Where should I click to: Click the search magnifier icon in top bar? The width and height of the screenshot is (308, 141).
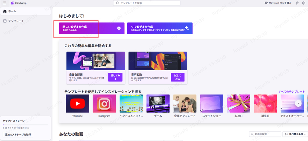[117, 3]
